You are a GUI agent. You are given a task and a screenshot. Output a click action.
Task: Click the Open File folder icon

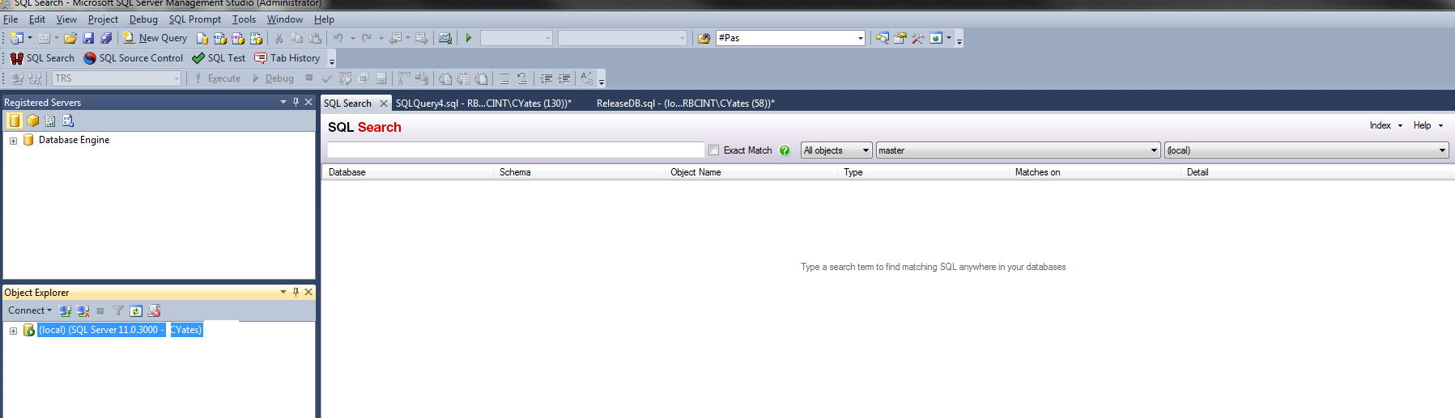click(70, 38)
